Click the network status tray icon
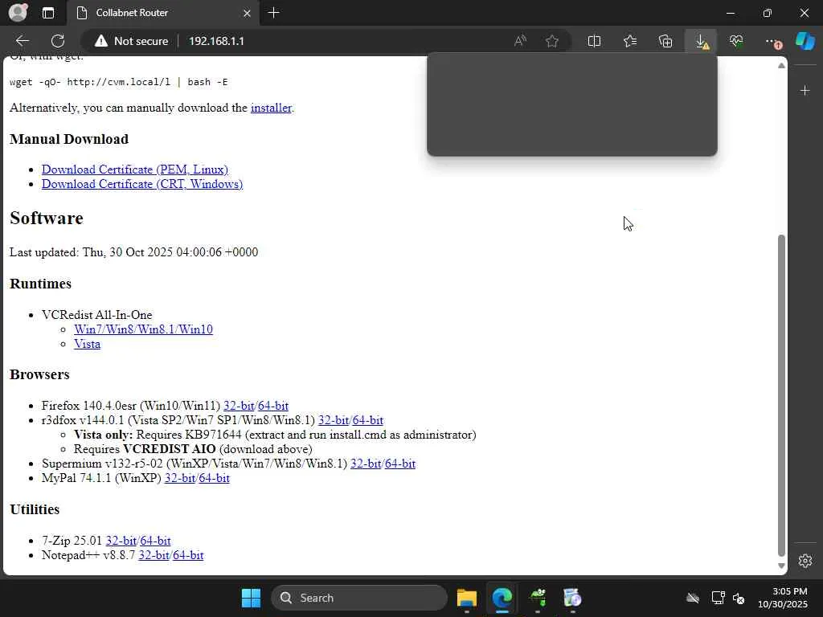 click(718, 598)
